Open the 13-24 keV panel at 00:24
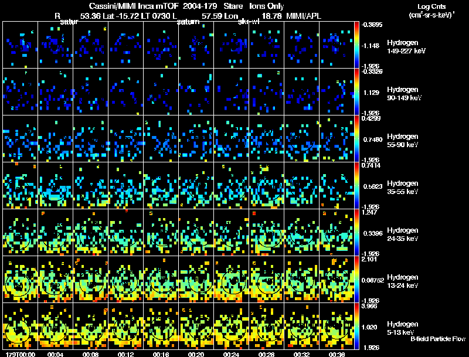The width and height of the screenshot is (469, 357). pyautogui.click(x=231, y=279)
